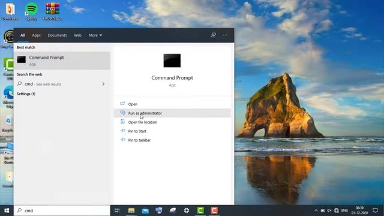Click the Open action icon
This screenshot has height=216, width=384.
click(122, 104)
